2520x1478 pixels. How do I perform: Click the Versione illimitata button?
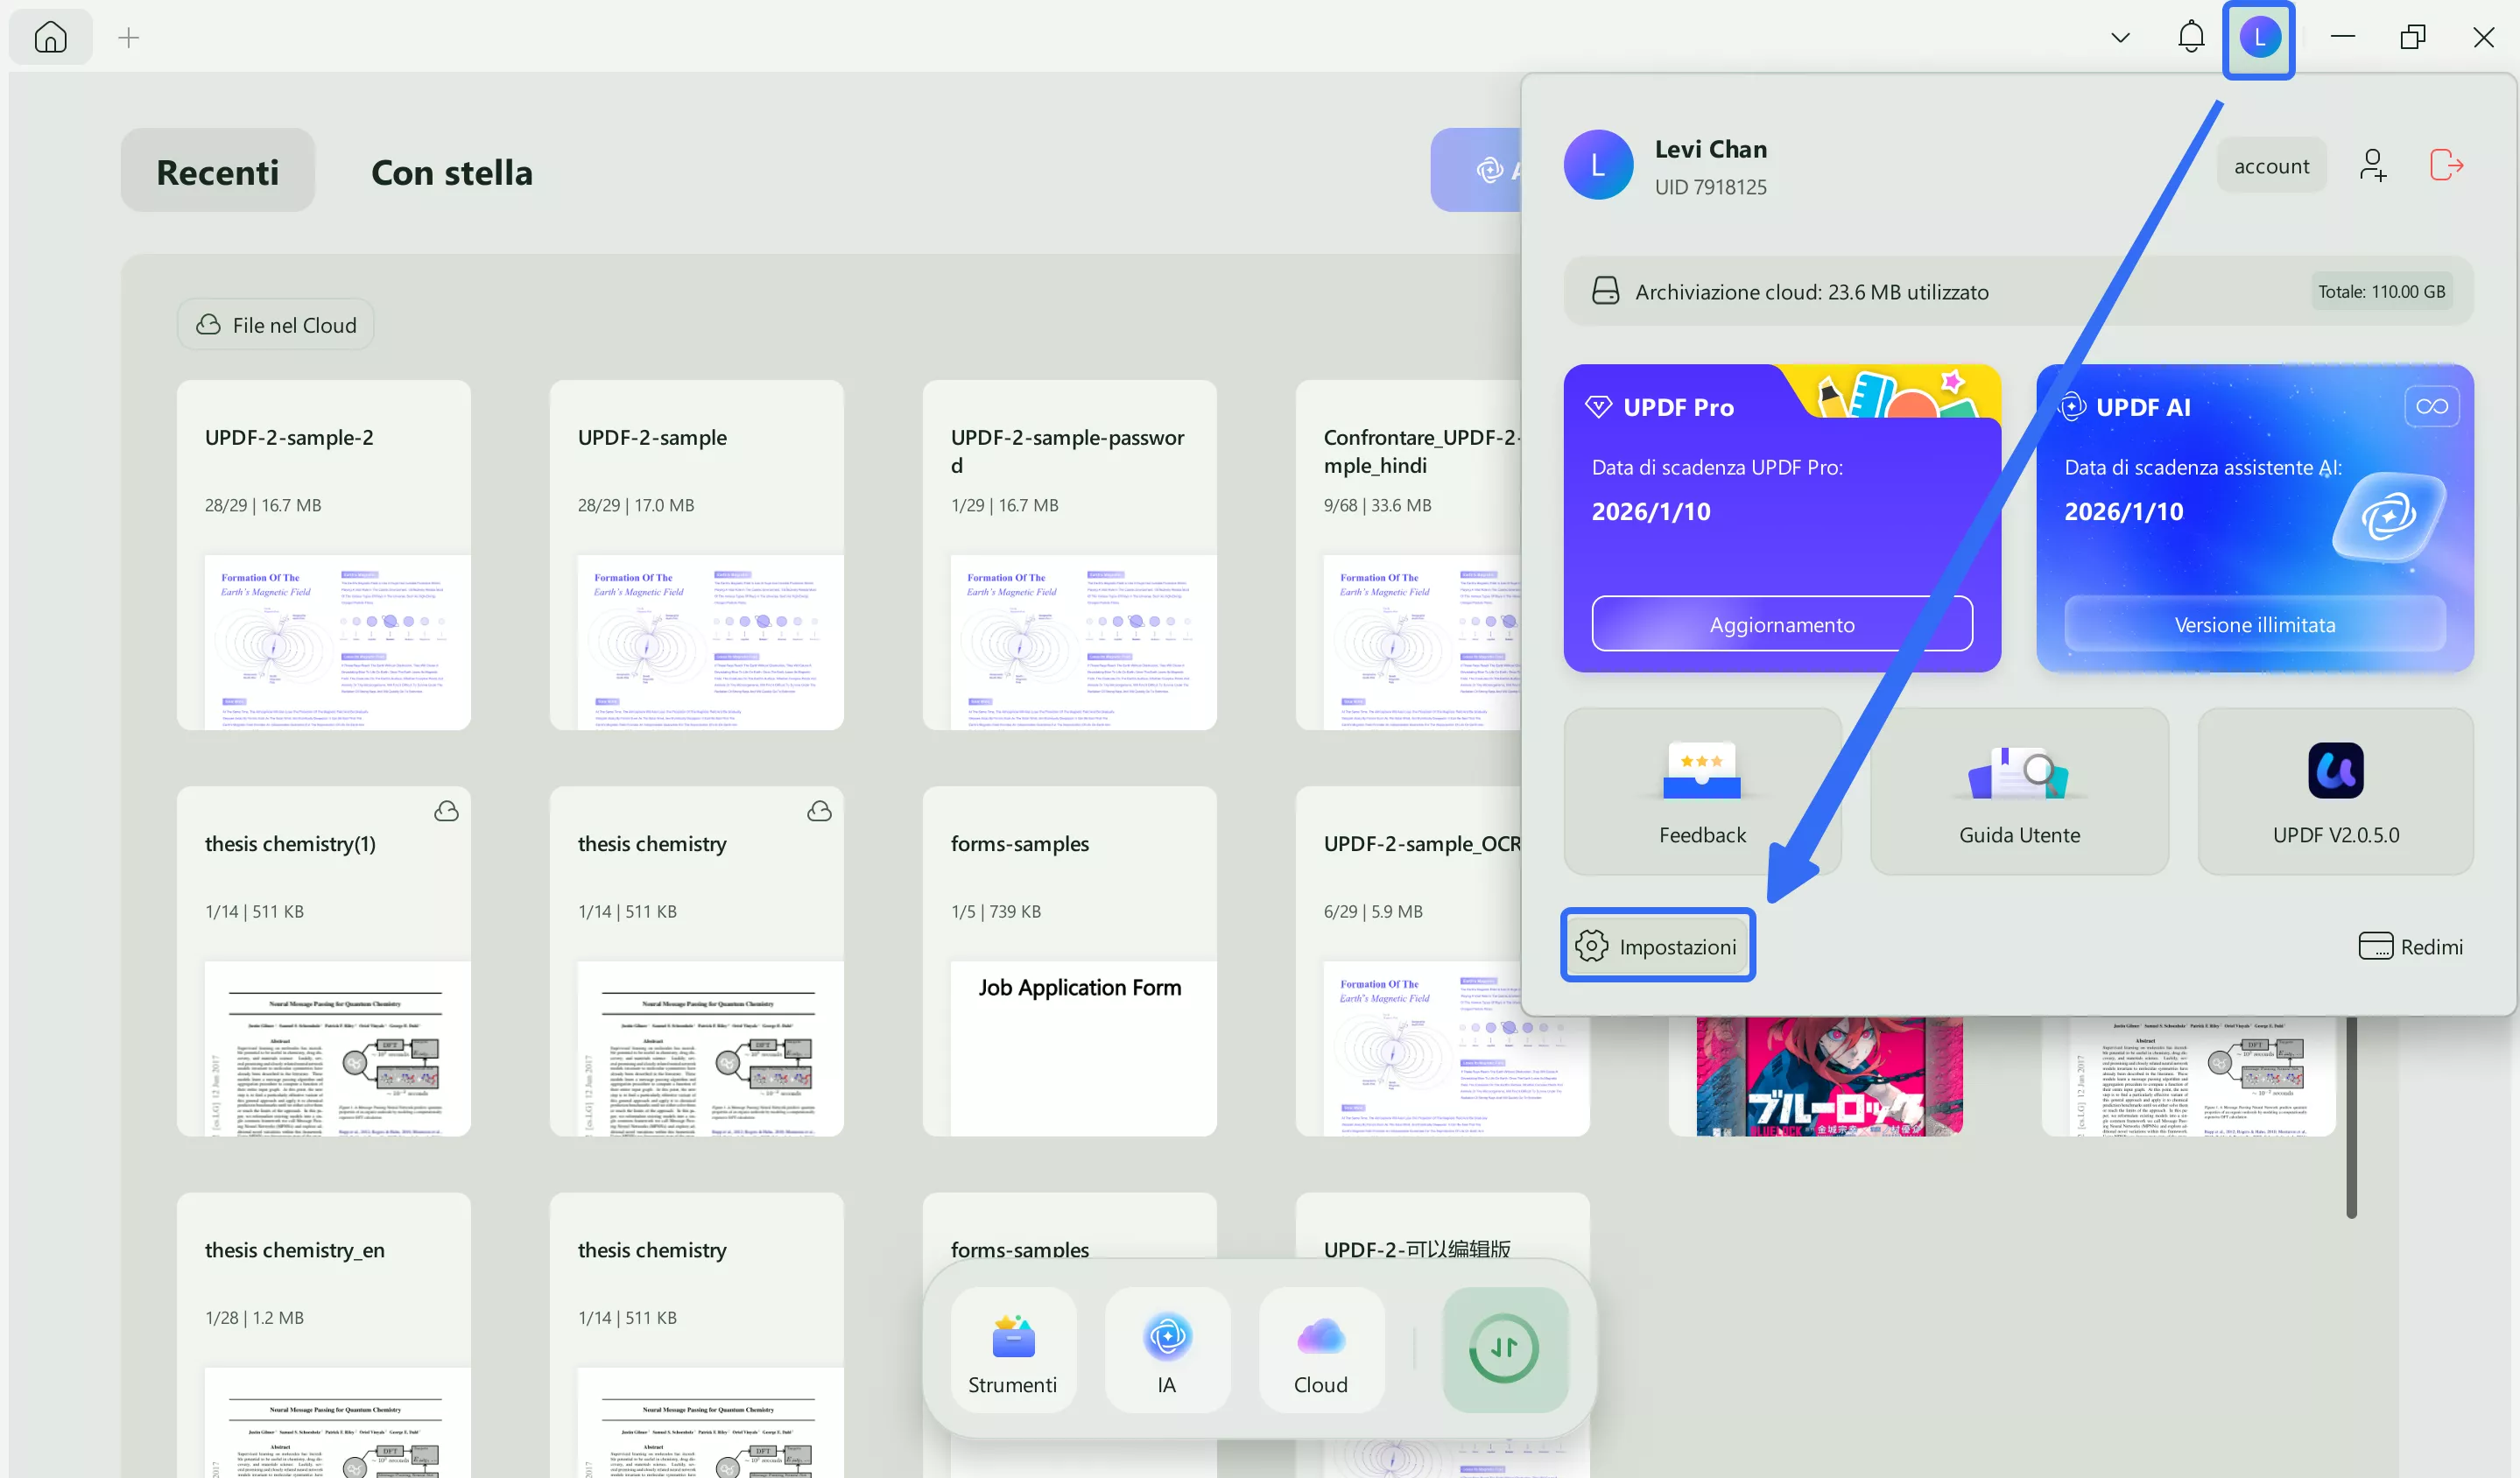[2254, 624]
